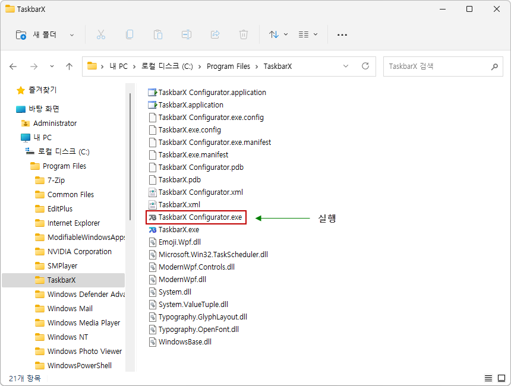Click the 새 폴더 new folder button
Viewport: 511px width, 386px height.
click(36, 34)
